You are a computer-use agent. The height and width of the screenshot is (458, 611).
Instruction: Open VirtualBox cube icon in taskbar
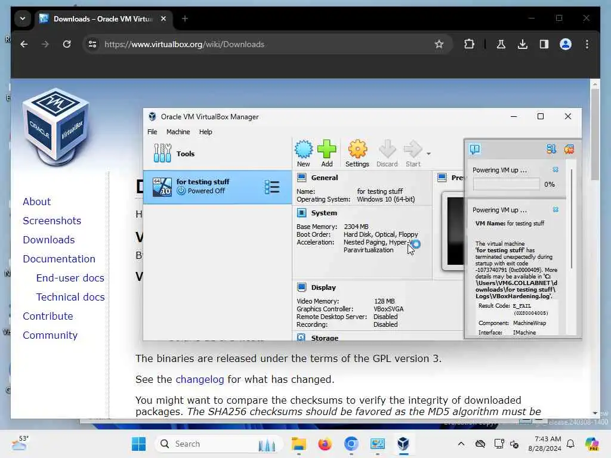tap(403, 444)
